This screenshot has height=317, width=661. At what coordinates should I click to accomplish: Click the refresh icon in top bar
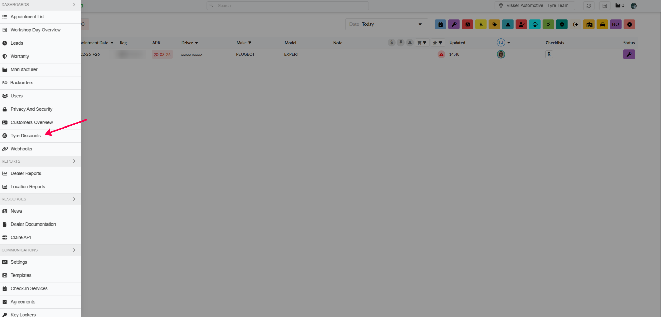pos(589,6)
